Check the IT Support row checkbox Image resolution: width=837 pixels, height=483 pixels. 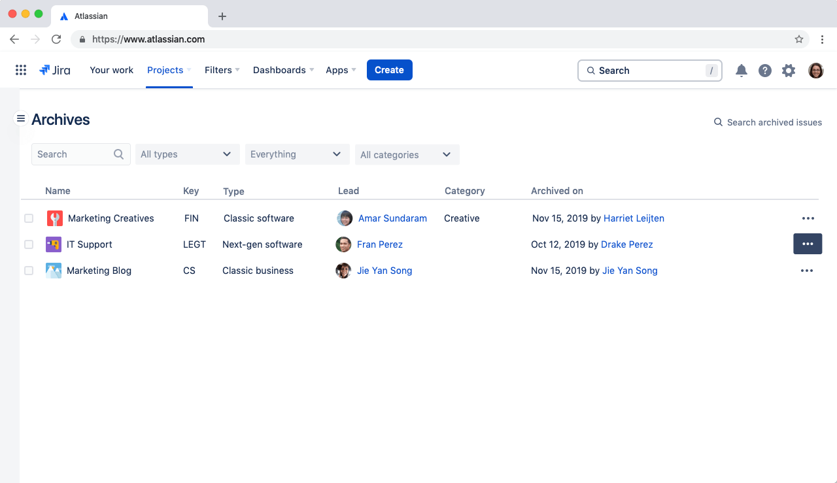pyautogui.click(x=28, y=244)
